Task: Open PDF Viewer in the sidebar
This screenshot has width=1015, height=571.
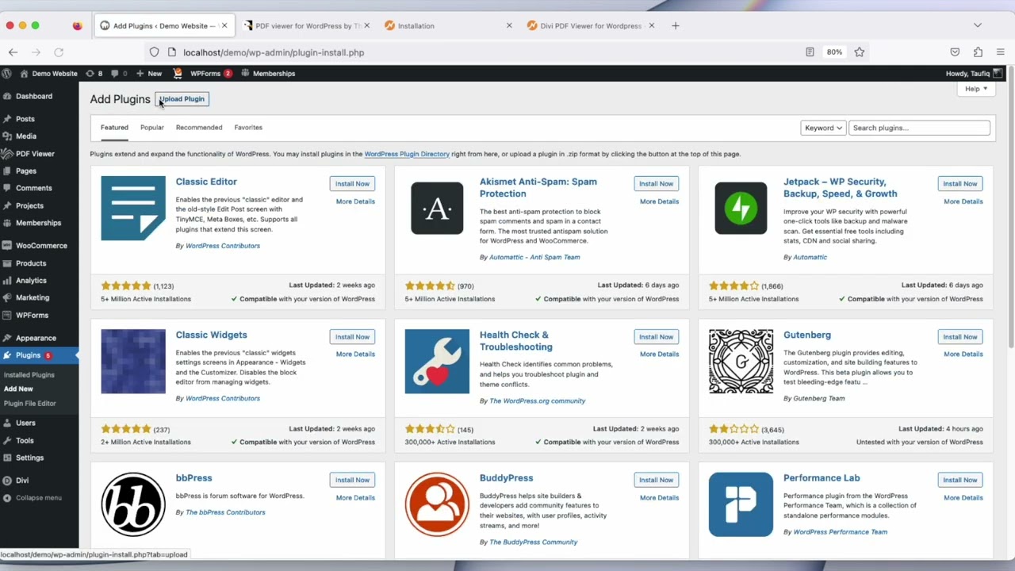Action: (35, 154)
